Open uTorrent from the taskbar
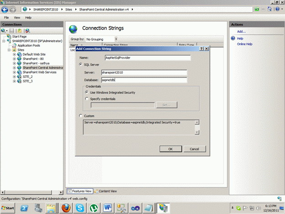This screenshot has width=285, height=214. click(94, 208)
